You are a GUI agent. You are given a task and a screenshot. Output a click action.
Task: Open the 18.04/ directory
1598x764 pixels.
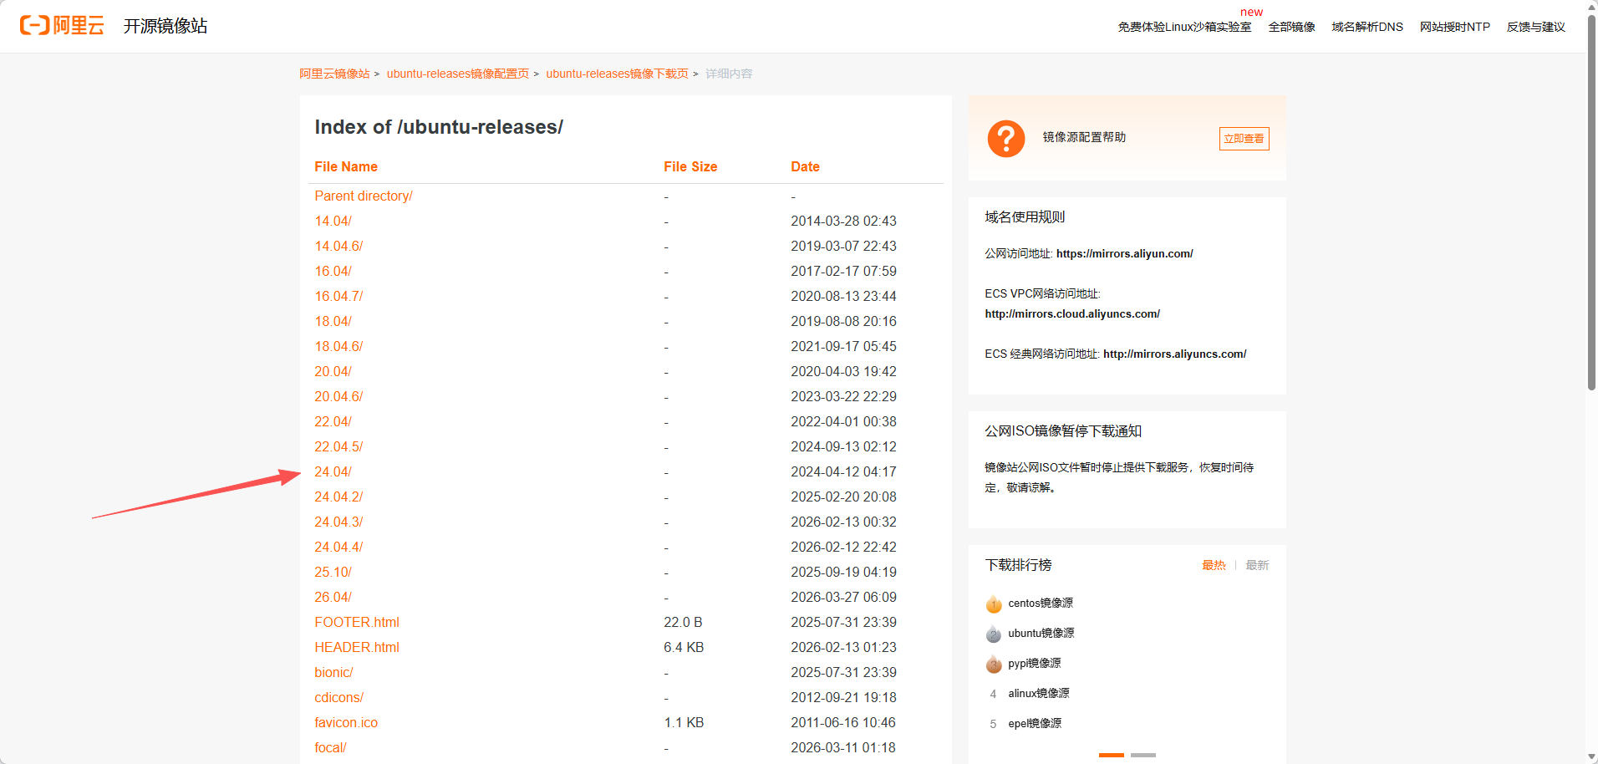coord(333,321)
